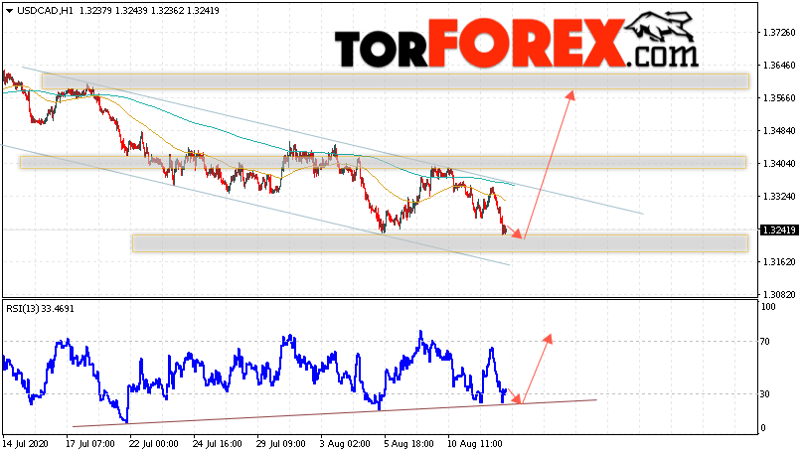
Task: Click price scale value 1.30820
Action: [779, 294]
